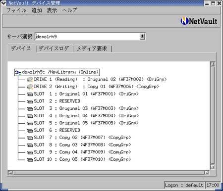
Task: Click the DRIVE 1 drive icon
Action: click(x=30, y=80)
